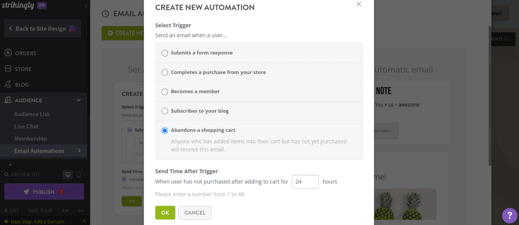Viewport: 519px width, 225px height.
Task: Focus the hours number input field
Action: pos(305,181)
